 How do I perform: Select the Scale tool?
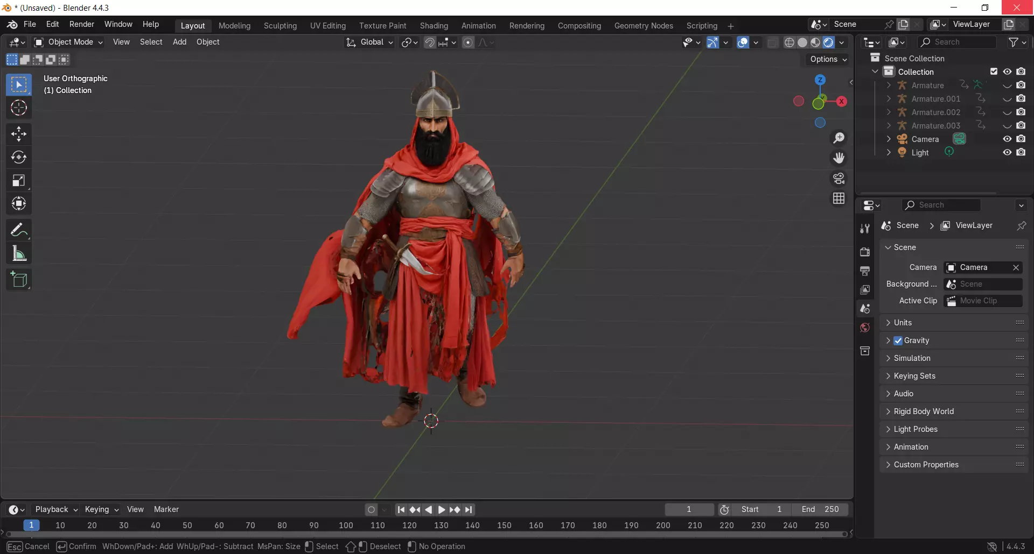19,180
